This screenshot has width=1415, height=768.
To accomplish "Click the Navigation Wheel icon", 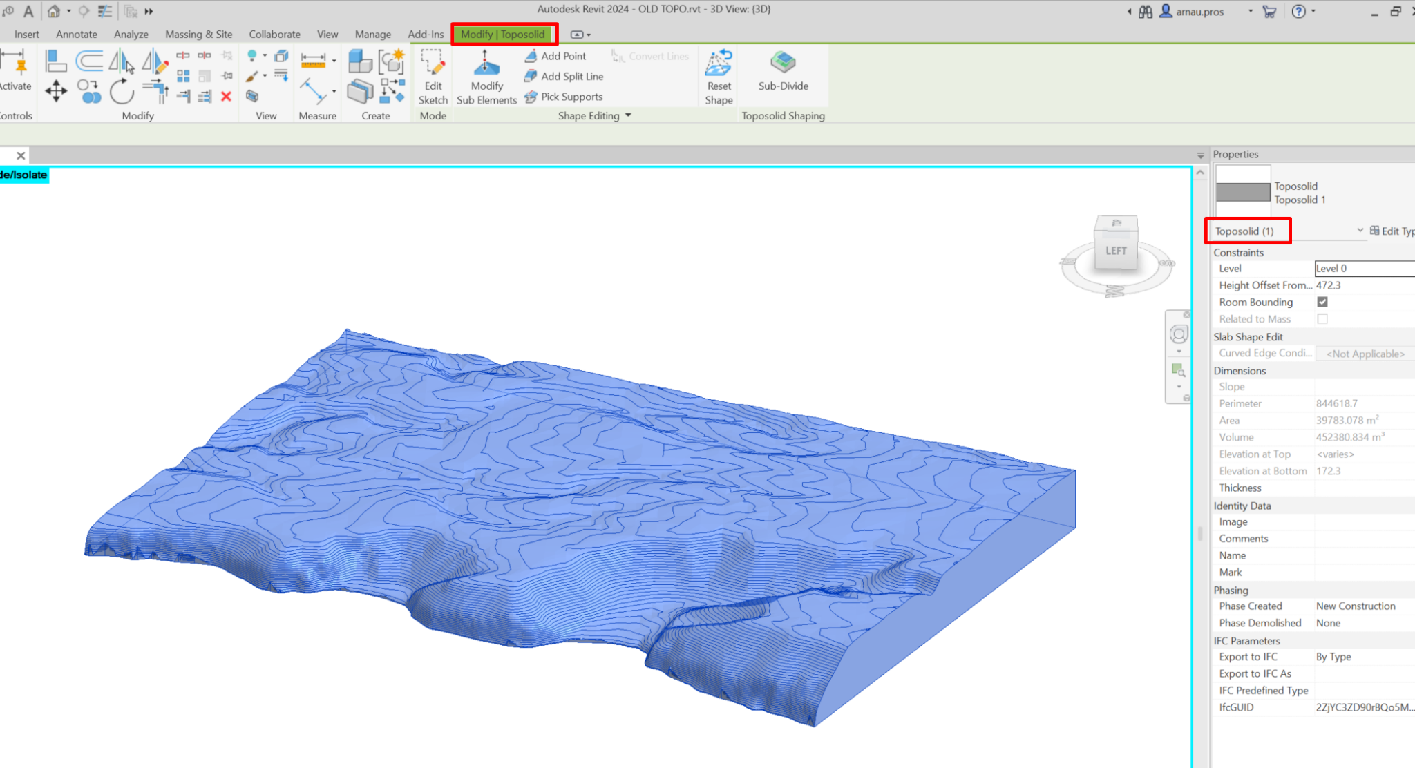I will (1179, 334).
